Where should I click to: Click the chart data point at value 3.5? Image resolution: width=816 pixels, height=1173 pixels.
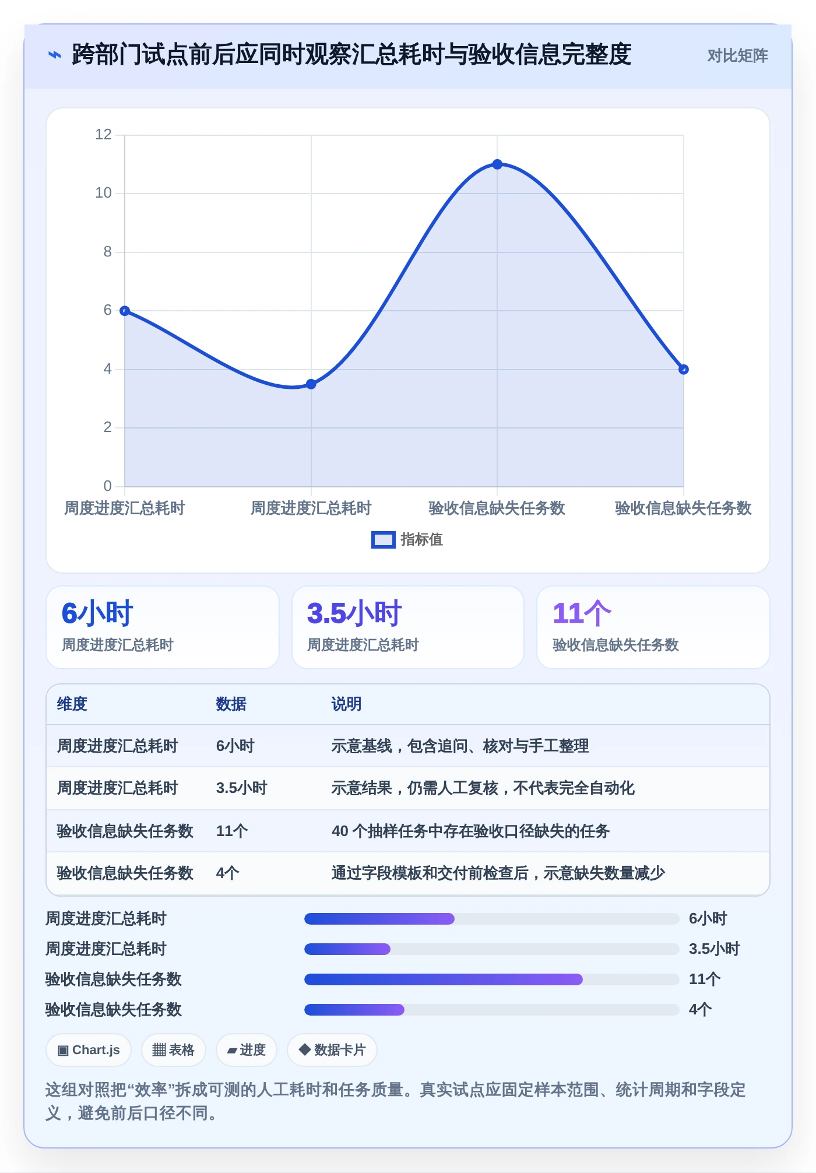[311, 384]
